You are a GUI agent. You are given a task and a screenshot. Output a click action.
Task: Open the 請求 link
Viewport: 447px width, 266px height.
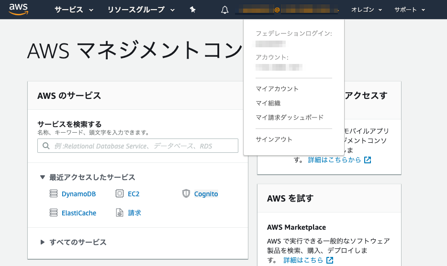click(134, 213)
